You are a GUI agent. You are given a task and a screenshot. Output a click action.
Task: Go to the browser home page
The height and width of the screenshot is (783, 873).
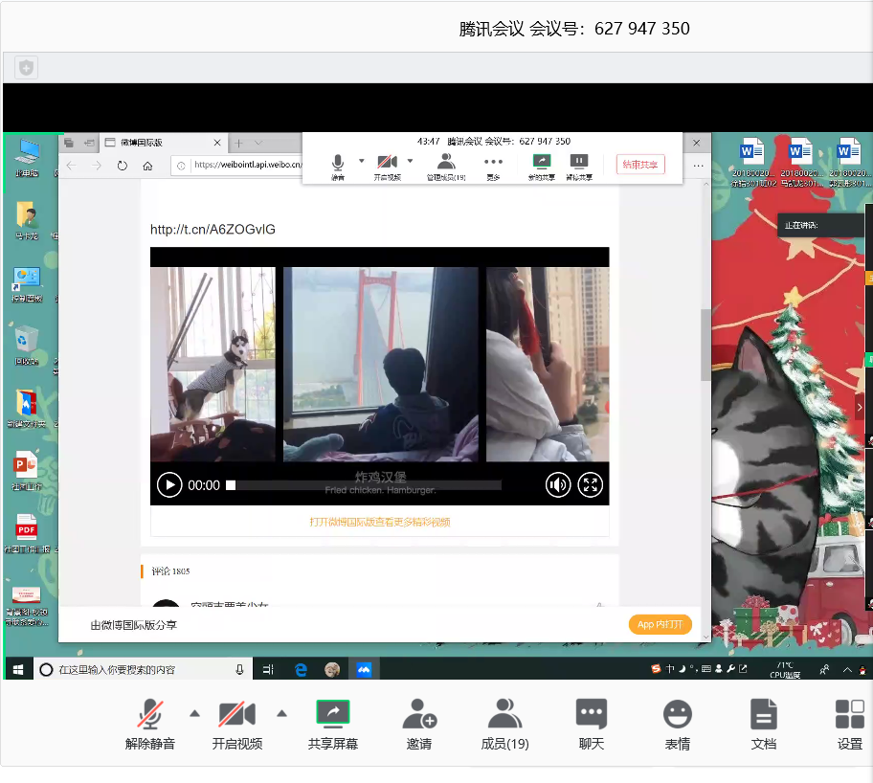pyautogui.click(x=147, y=166)
